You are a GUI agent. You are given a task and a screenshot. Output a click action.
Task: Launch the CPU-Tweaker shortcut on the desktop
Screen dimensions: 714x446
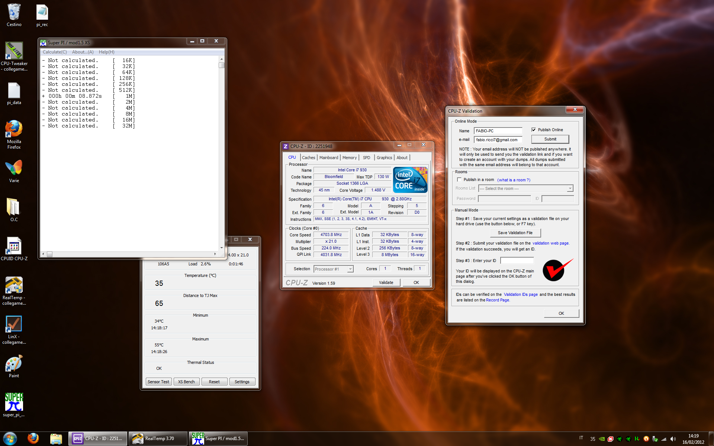[14, 56]
